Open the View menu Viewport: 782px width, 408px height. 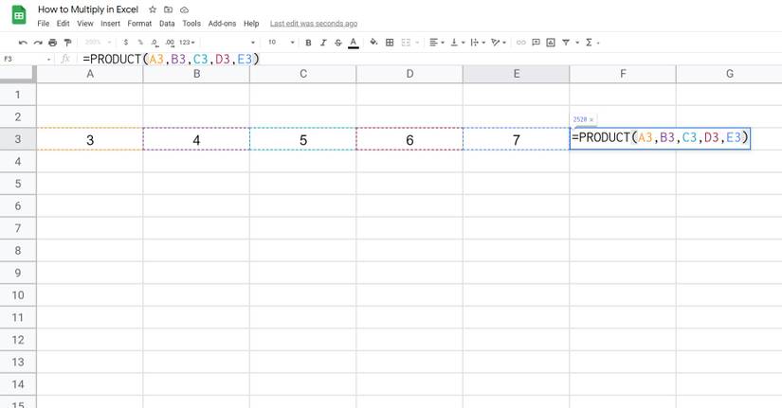point(84,24)
